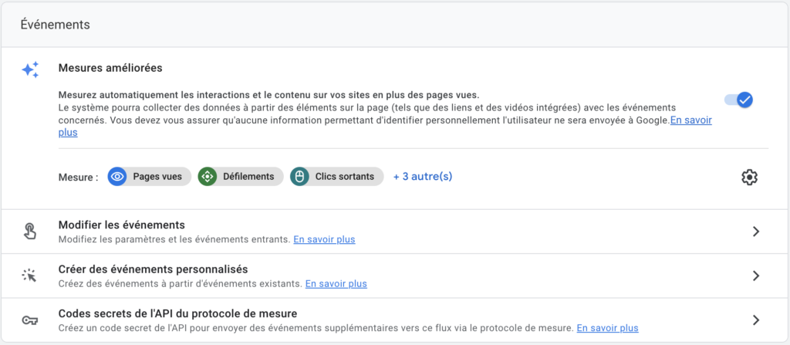
Task: Click the cursor-click custom events icon
Action: pyautogui.click(x=30, y=276)
